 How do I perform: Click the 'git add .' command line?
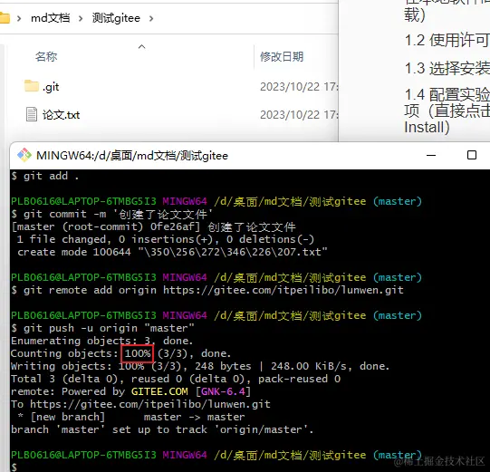45,176
